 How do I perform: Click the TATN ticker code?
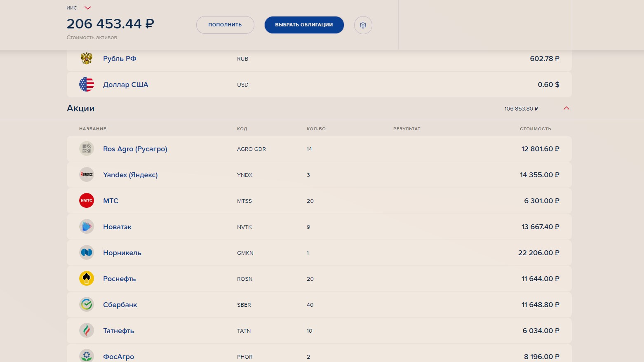(x=244, y=331)
